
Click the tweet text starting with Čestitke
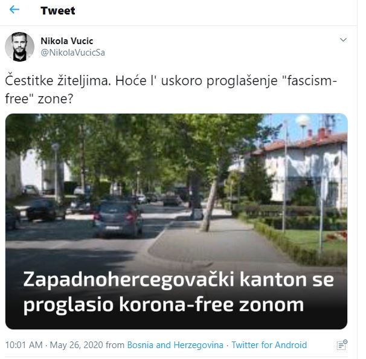pyautogui.click(x=171, y=89)
